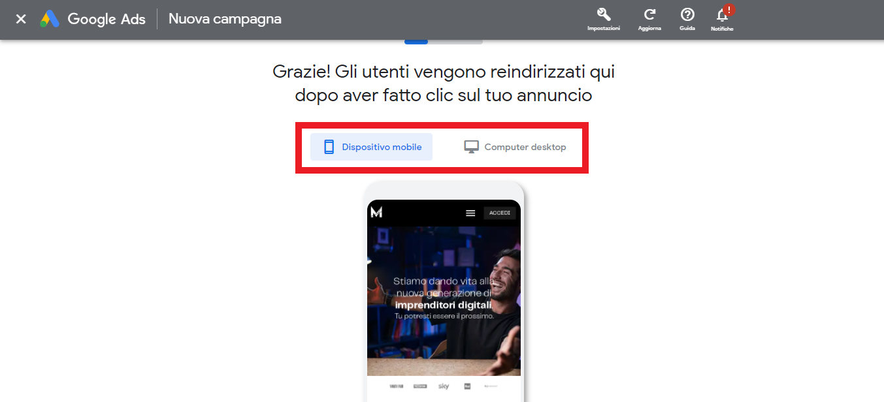Image resolution: width=884 pixels, height=402 pixels.
Task: Click the Nuova campagna title
Action: [x=225, y=19]
